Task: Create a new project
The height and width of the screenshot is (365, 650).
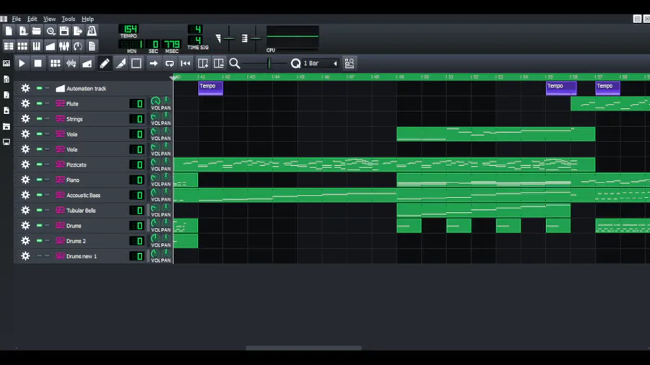Action: (x=9, y=31)
